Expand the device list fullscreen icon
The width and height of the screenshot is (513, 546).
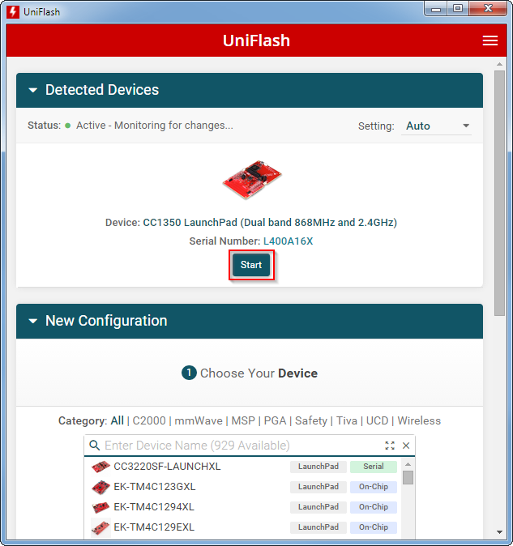[390, 446]
